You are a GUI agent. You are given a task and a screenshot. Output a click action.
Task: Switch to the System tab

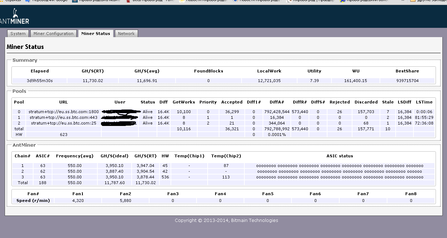click(x=18, y=34)
